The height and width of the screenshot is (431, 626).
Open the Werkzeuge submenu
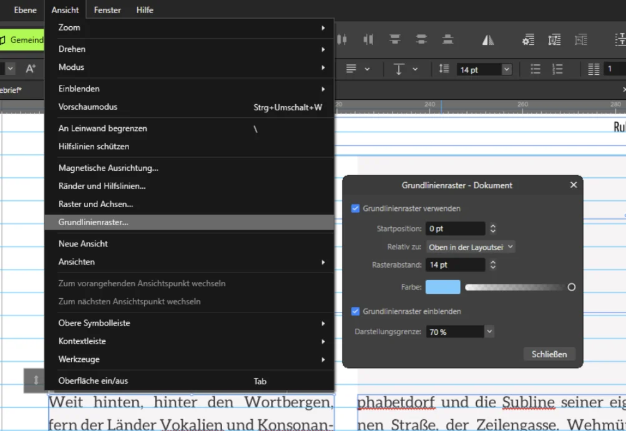point(190,359)
